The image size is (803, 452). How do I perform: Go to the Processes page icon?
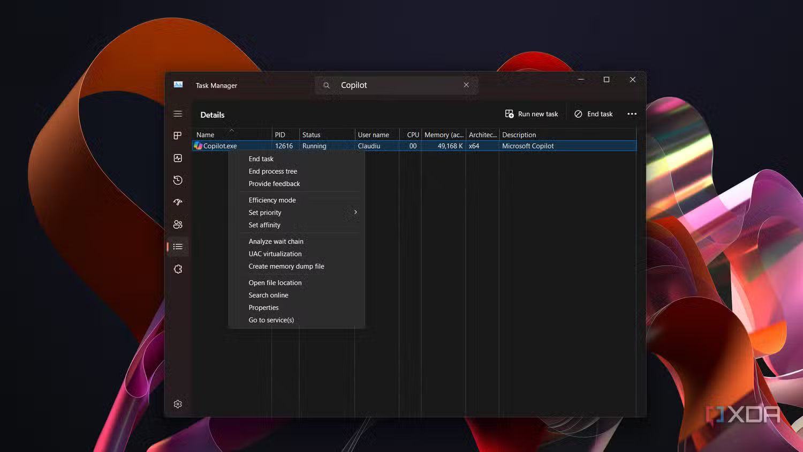(x=178, y=135)
